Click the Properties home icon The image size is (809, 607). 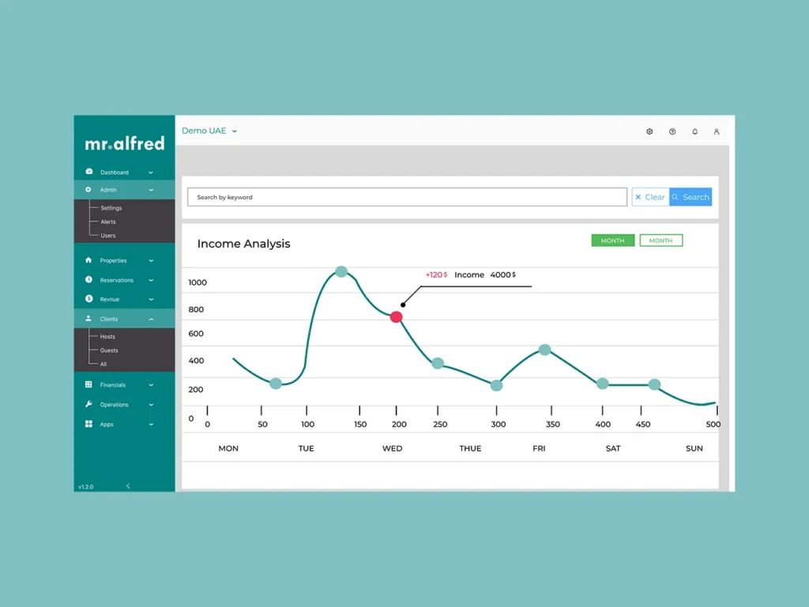tap(88, 260)
